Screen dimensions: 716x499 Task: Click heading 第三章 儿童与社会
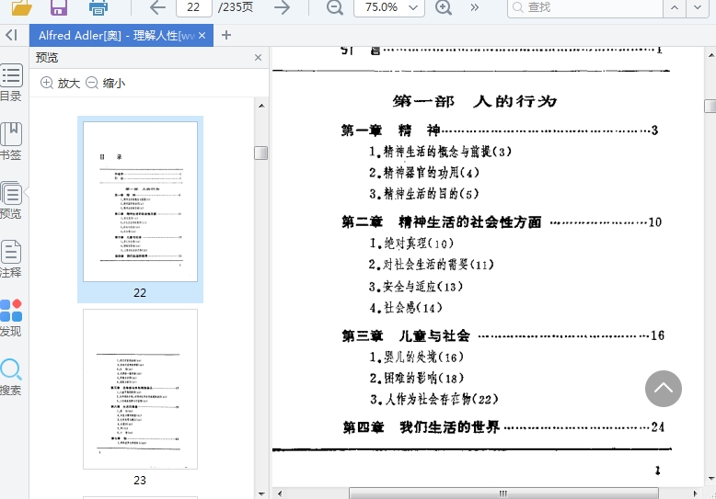406,336
